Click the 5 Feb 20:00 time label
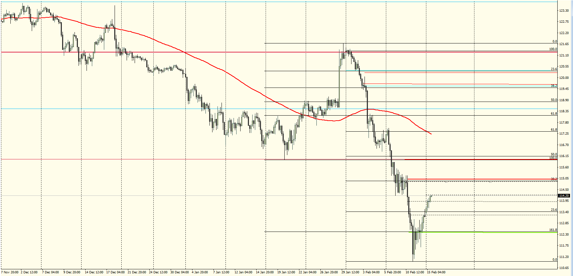The image size is (573, 276). pos(393,272)
